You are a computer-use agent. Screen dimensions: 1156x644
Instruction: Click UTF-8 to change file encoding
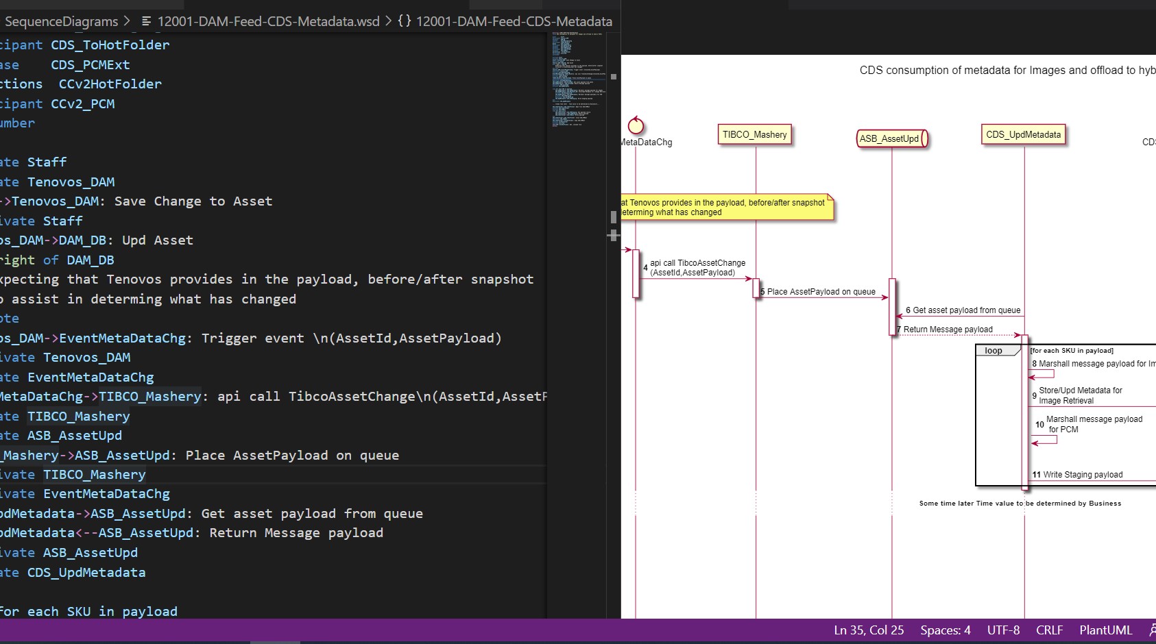click(1002, 630)
